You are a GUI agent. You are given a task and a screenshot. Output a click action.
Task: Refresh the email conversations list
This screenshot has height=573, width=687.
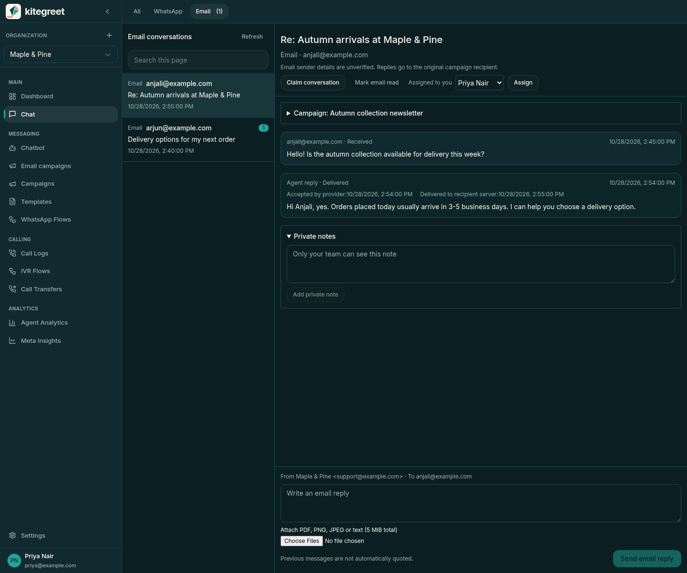tap(252, 37)
